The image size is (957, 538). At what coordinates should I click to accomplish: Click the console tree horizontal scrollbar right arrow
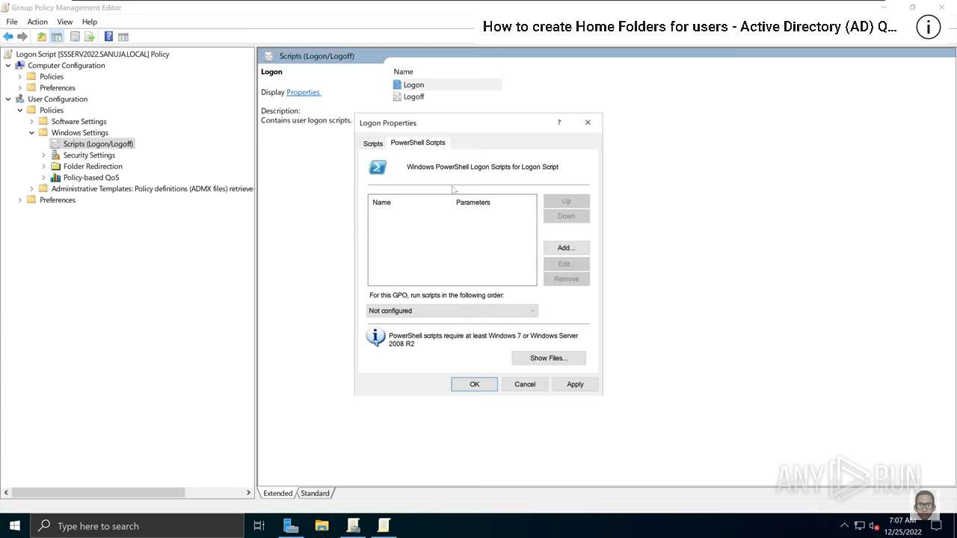248,492
